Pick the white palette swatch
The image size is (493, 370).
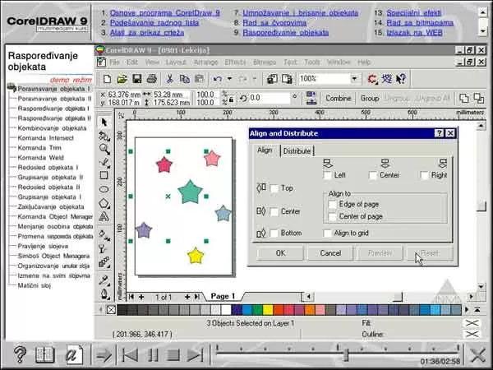(226, 310)
